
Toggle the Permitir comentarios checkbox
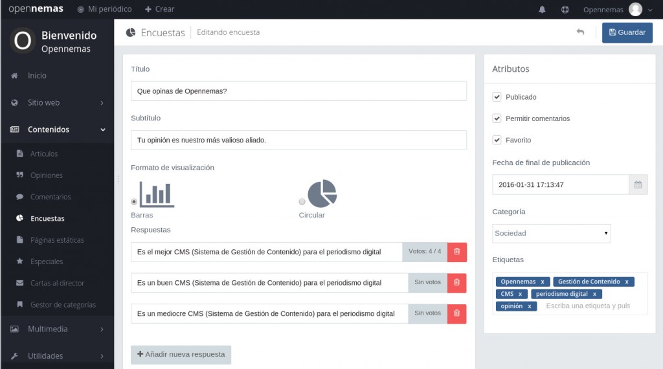point(497,118)
